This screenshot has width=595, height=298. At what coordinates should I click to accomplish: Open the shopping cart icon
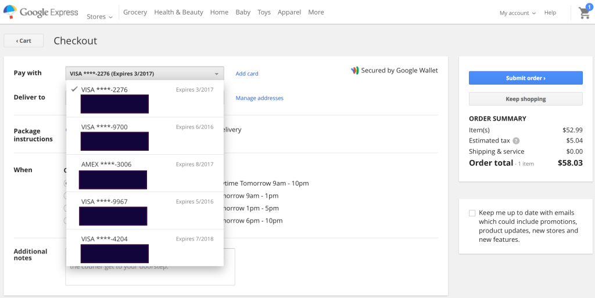pos(584,13)
